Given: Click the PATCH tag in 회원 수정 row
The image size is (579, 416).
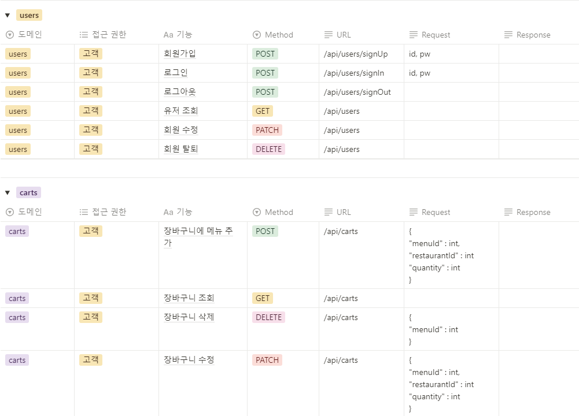Looking at the screenshot, I should point(267,130).
